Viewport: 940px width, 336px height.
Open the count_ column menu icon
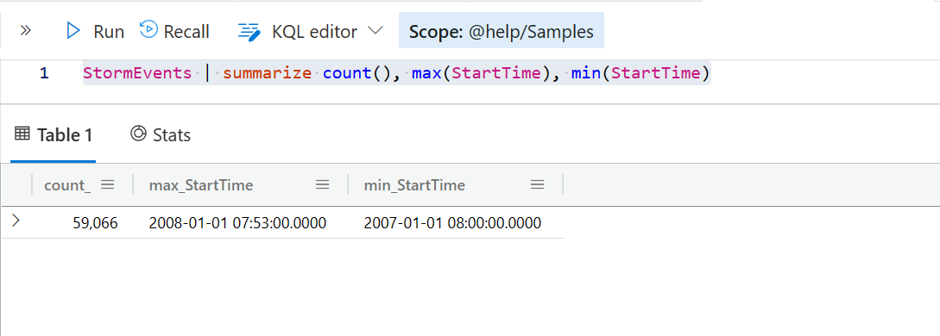(107, 185)
